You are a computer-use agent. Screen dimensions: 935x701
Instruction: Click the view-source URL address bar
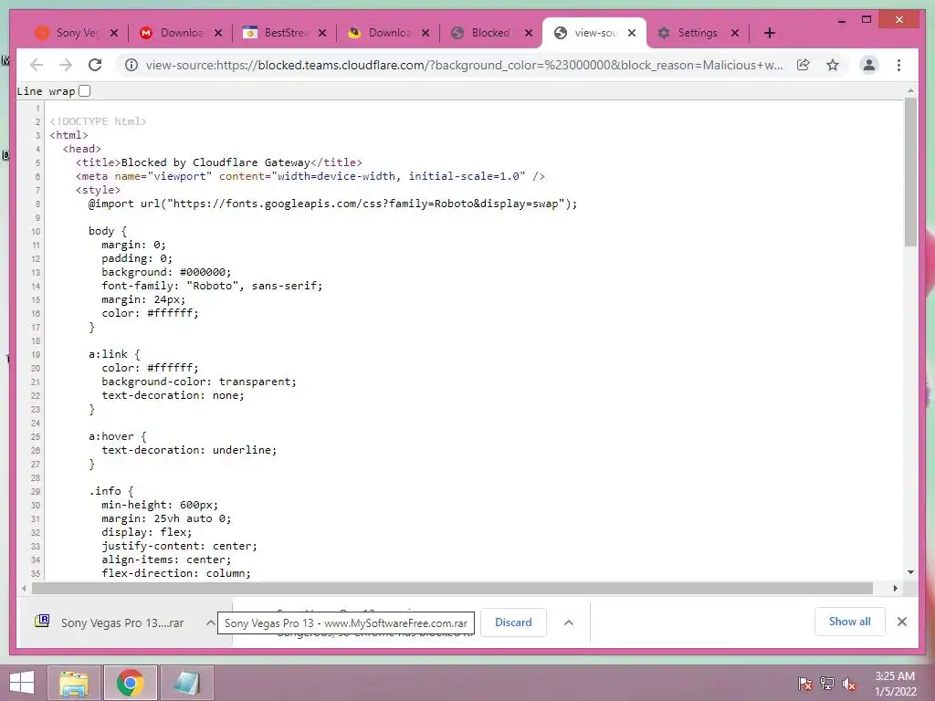[x=465, y=65]
